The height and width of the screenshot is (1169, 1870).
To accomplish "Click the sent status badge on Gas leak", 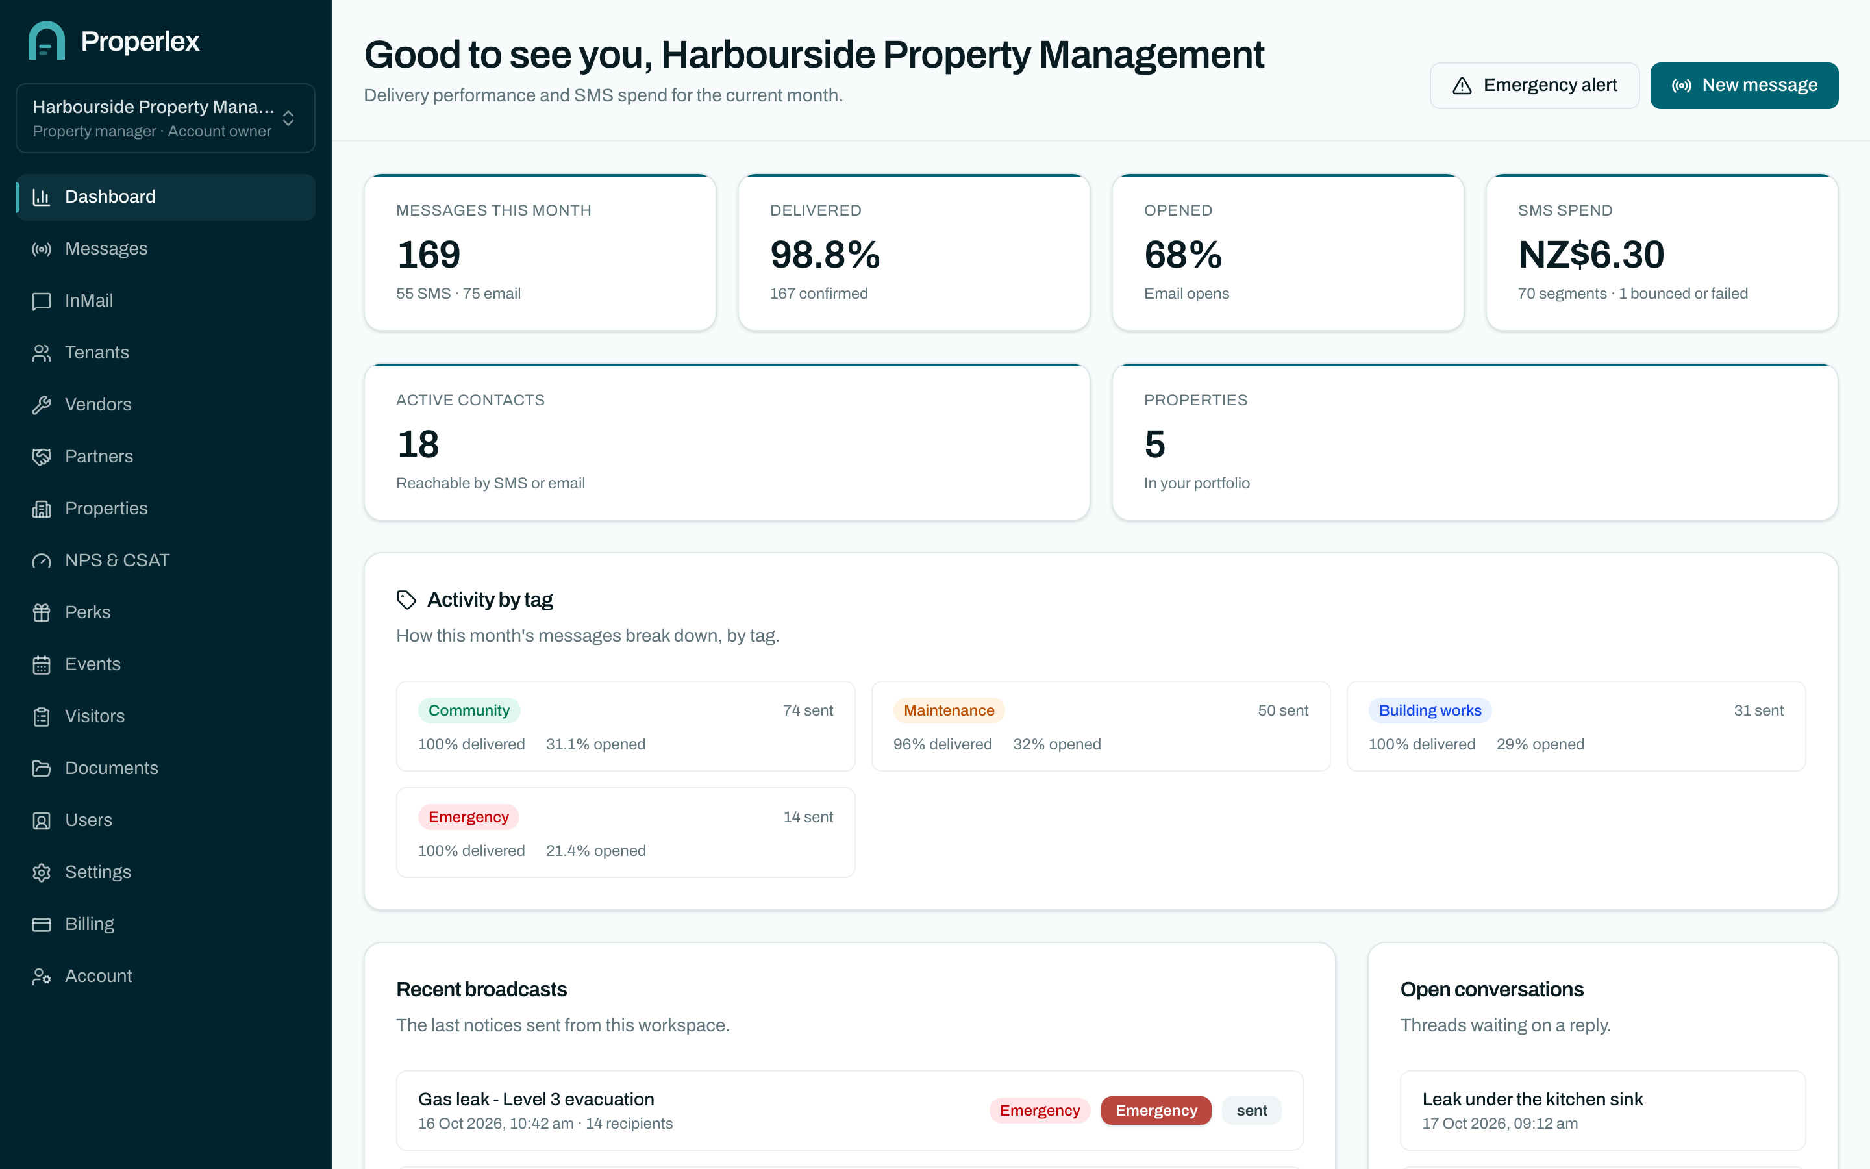I will (x=1251, y=1111).
